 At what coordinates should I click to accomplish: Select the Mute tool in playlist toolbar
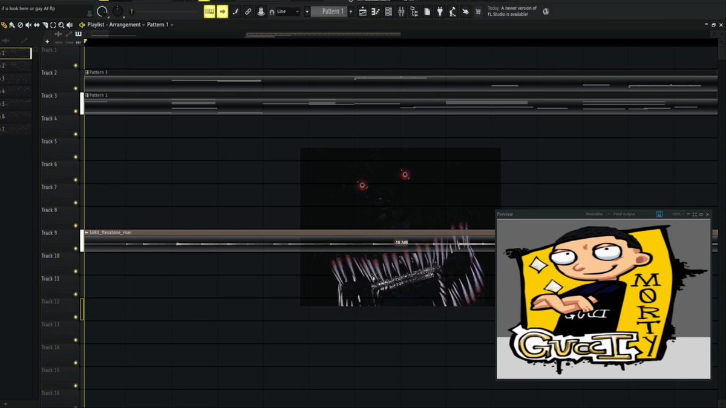point(28,25)
